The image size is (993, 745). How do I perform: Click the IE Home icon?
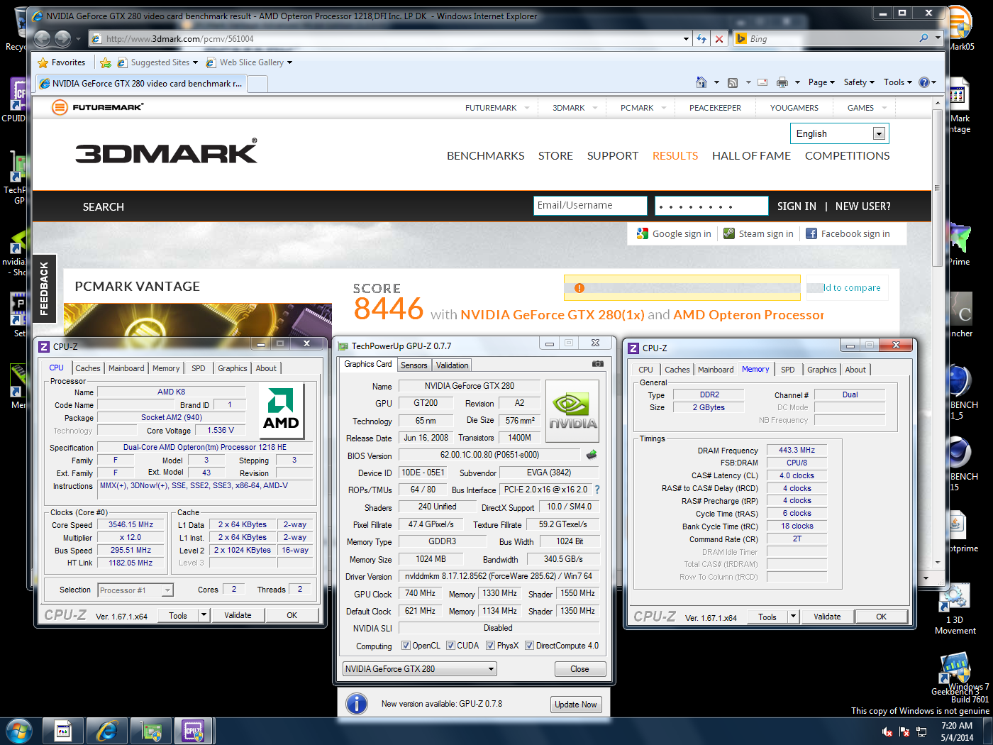click(x=701, y=82)
